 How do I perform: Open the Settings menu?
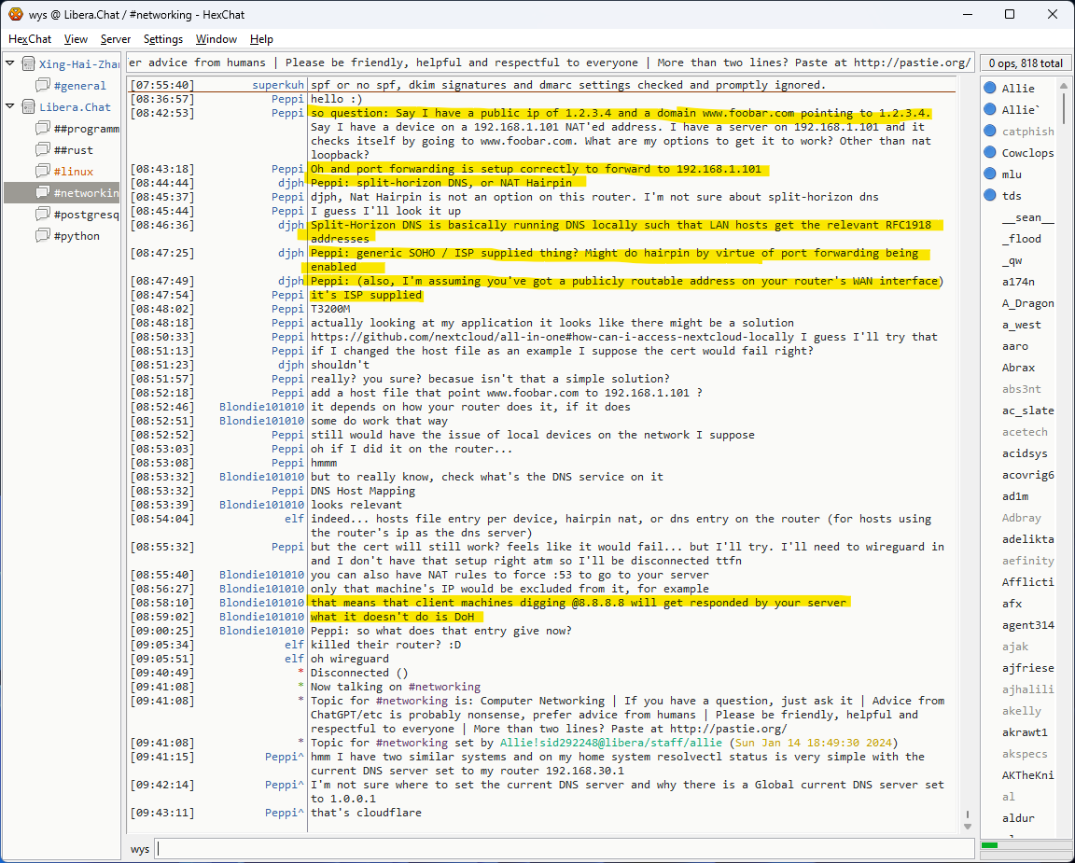[x=163, y=39]
